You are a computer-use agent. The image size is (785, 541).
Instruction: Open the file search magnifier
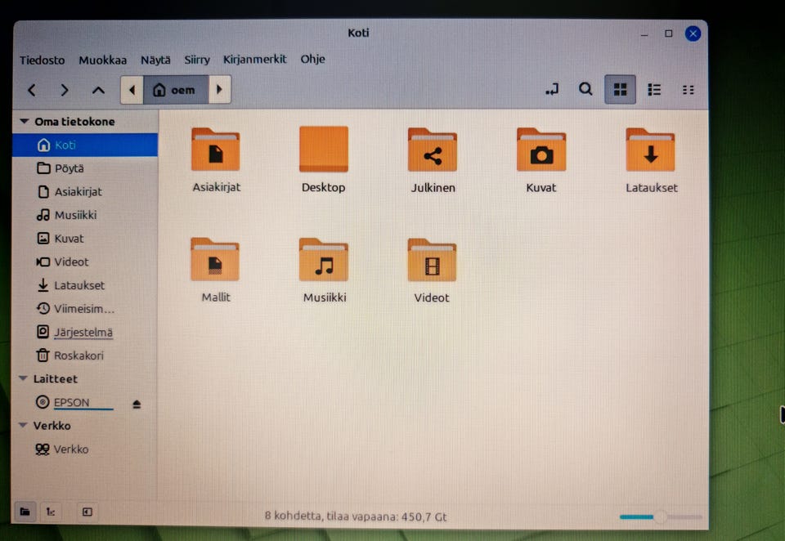(585, 90)
